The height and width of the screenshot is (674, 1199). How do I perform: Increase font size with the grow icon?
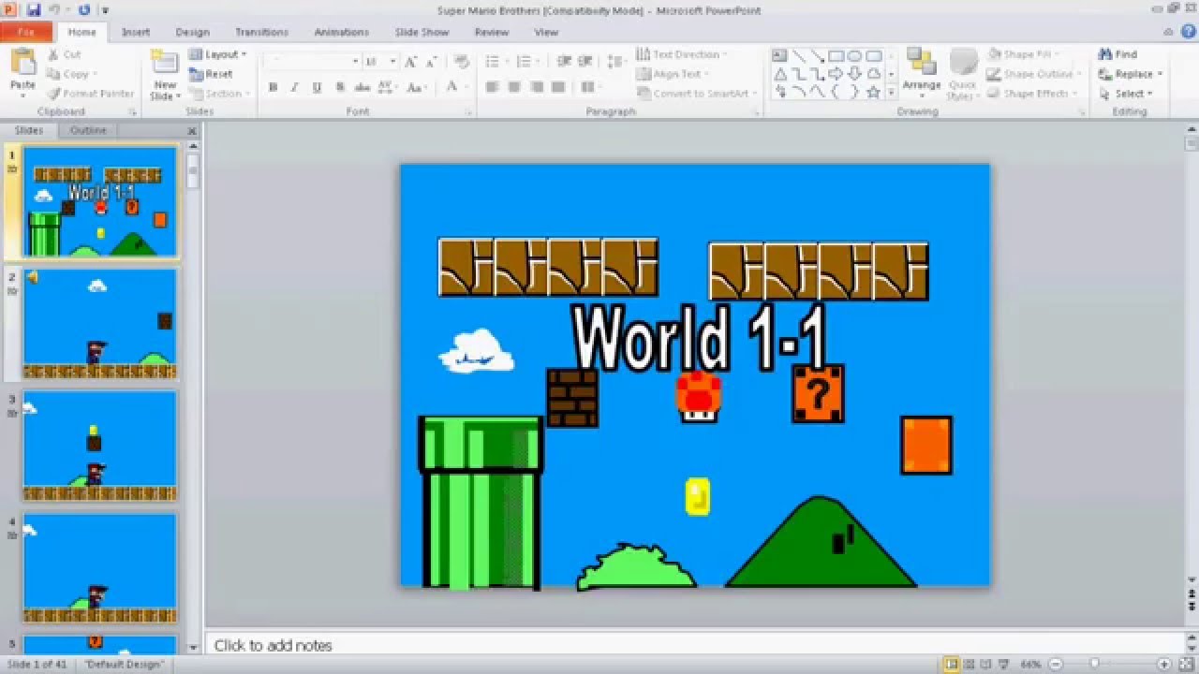pyautogui.click(x=410, y=61)
